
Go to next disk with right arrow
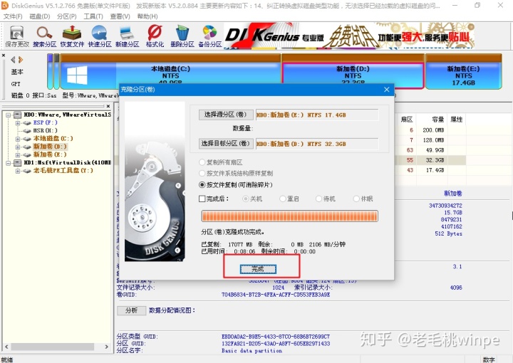[21, 60]
